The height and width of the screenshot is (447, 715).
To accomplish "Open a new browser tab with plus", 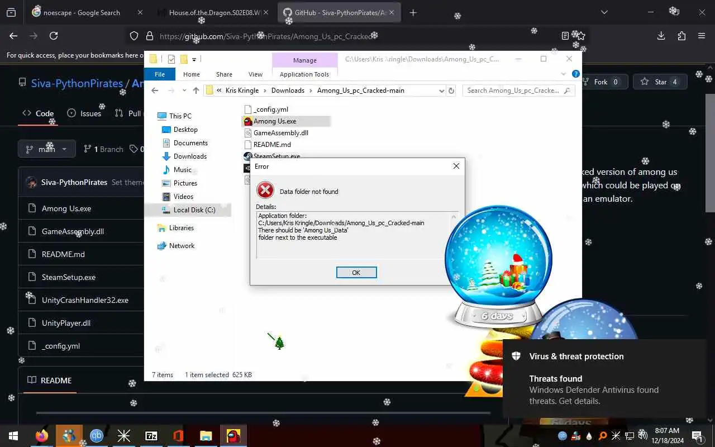I will (413, 12).
